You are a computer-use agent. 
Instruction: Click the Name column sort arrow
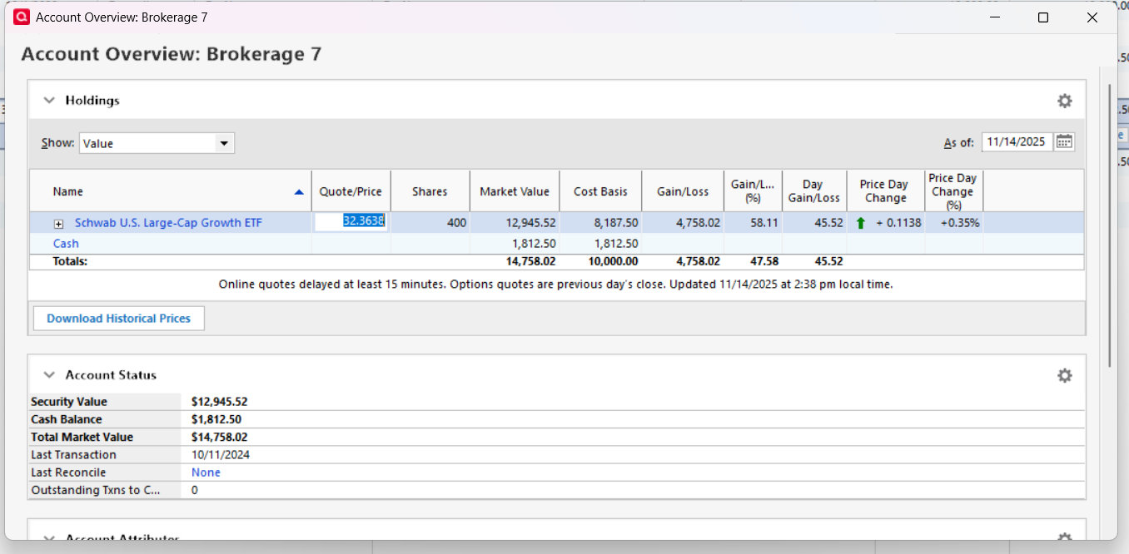299,192
